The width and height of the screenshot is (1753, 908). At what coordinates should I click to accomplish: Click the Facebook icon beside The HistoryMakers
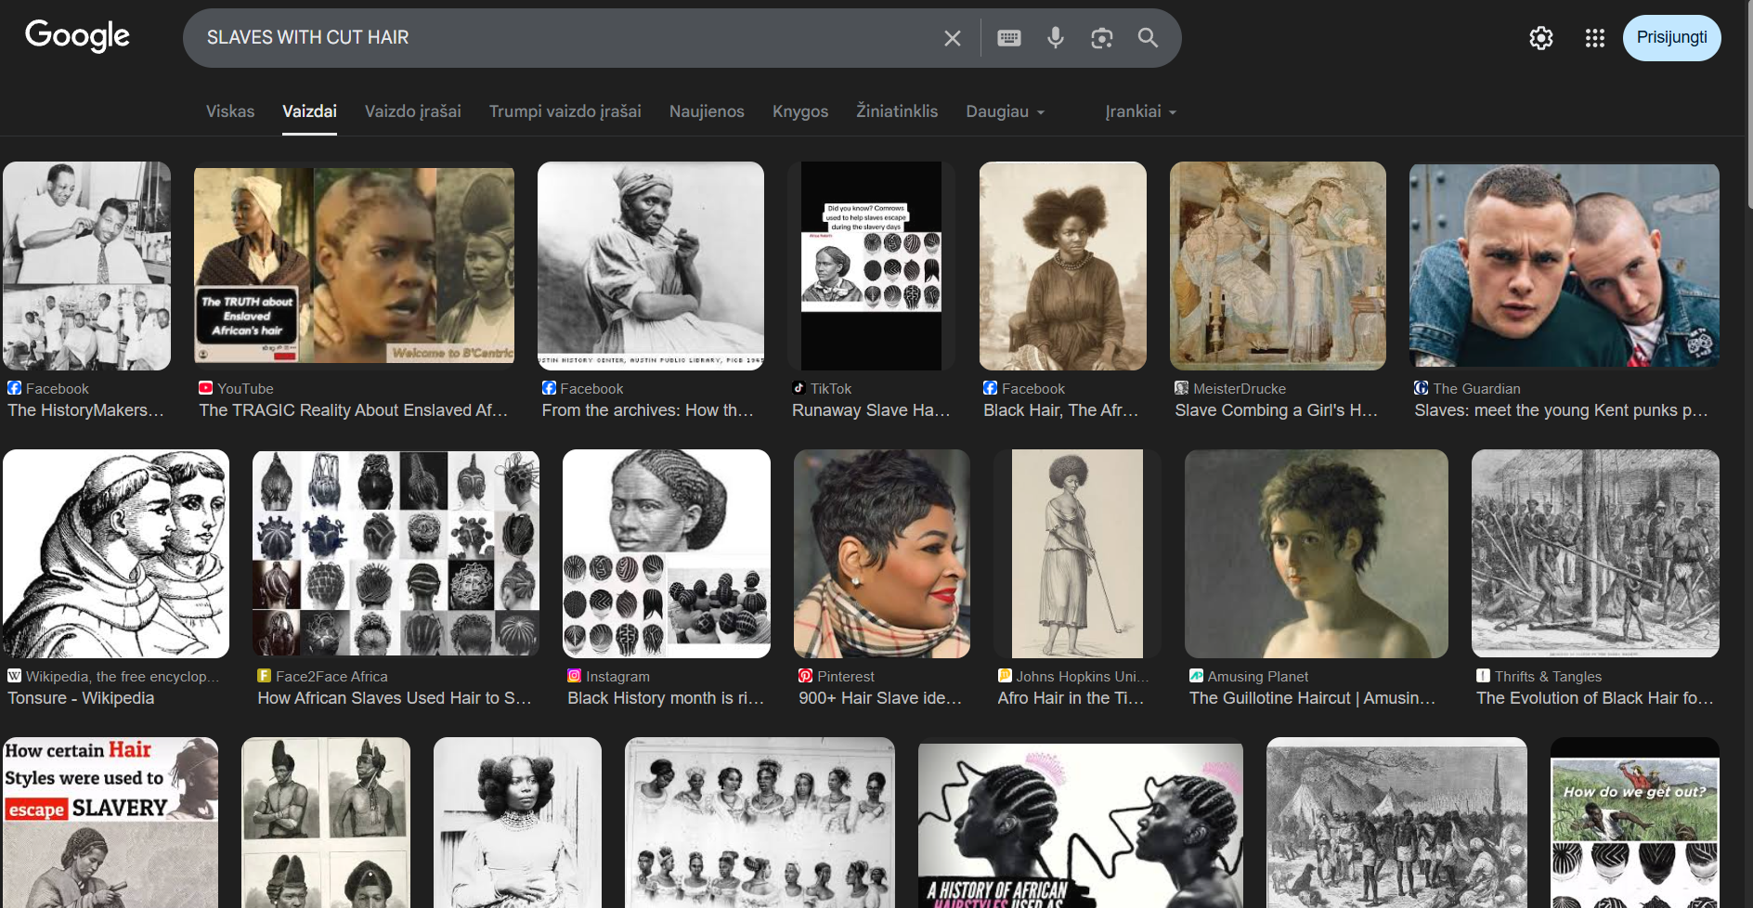14,388
